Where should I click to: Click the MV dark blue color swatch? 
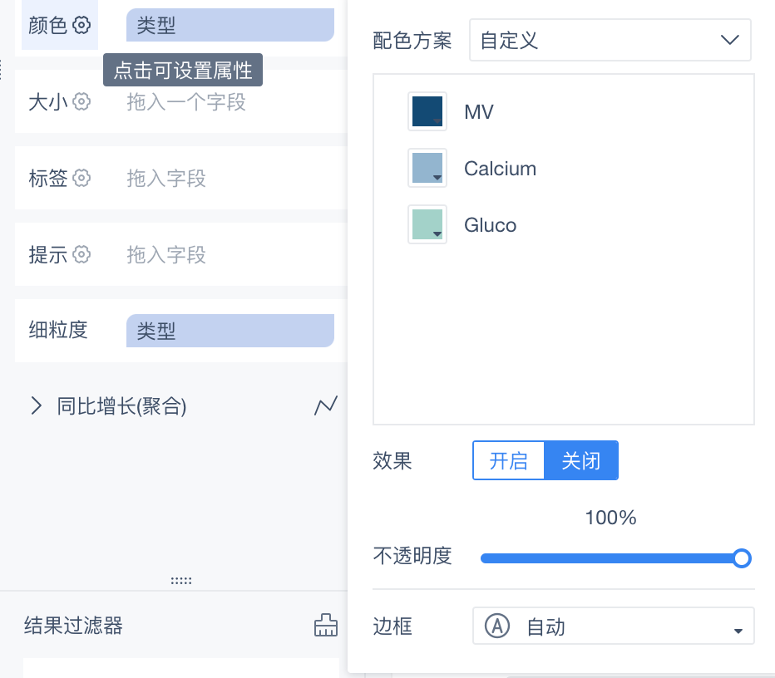(427, 111)
